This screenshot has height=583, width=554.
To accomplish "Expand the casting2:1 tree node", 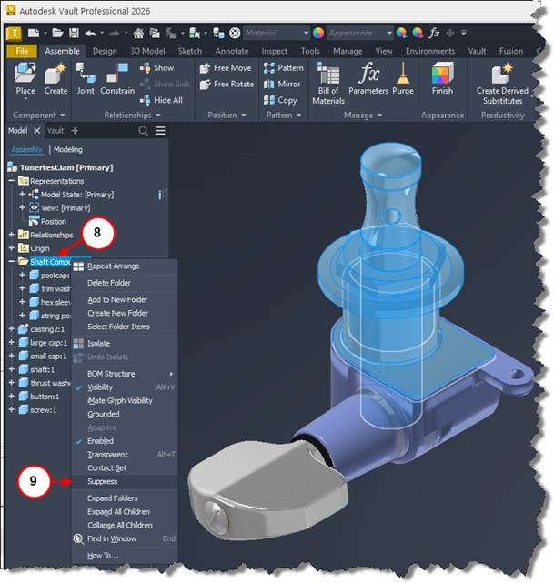I will click(12, 329).
